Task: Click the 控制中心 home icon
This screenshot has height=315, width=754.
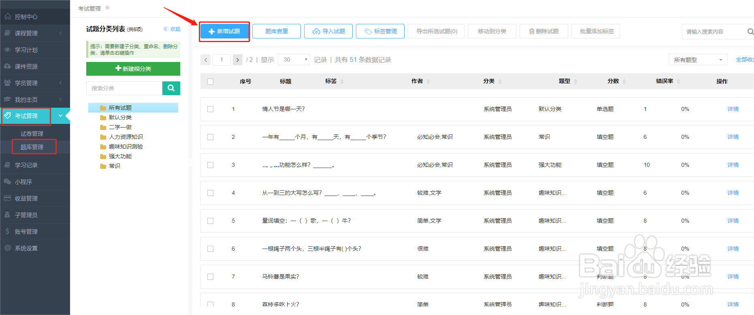Action: pos(8,17)
